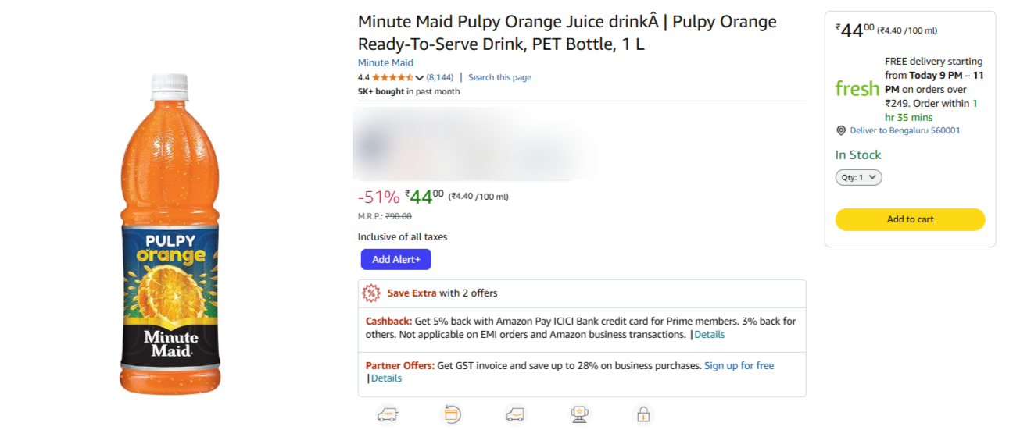This screenshot has width=1020, height=430.
Task: Click the Amazon delivered van icon
Action: tap(515, 414)
